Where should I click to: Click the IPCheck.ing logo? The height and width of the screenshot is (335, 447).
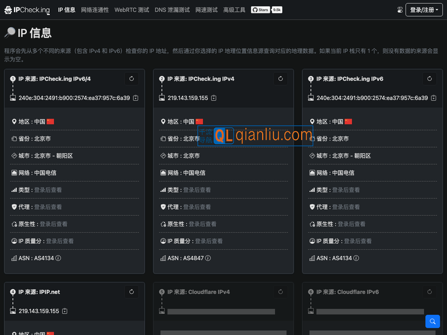28,10
